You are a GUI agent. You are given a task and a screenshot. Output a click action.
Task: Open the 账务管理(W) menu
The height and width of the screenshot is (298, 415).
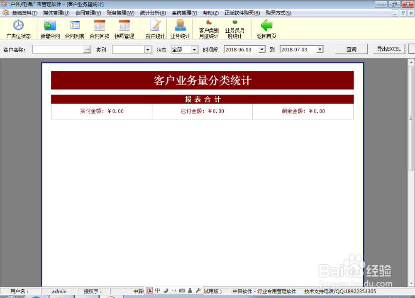pos(120,13)
